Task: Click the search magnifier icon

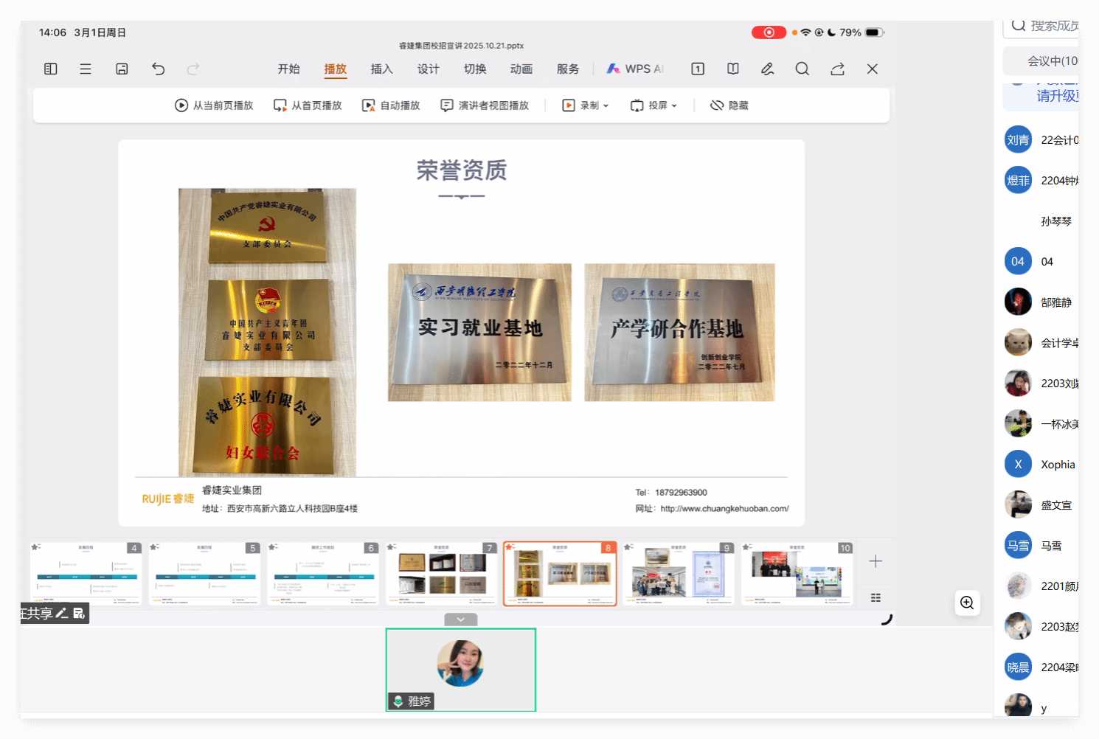Action: (802, 69)
